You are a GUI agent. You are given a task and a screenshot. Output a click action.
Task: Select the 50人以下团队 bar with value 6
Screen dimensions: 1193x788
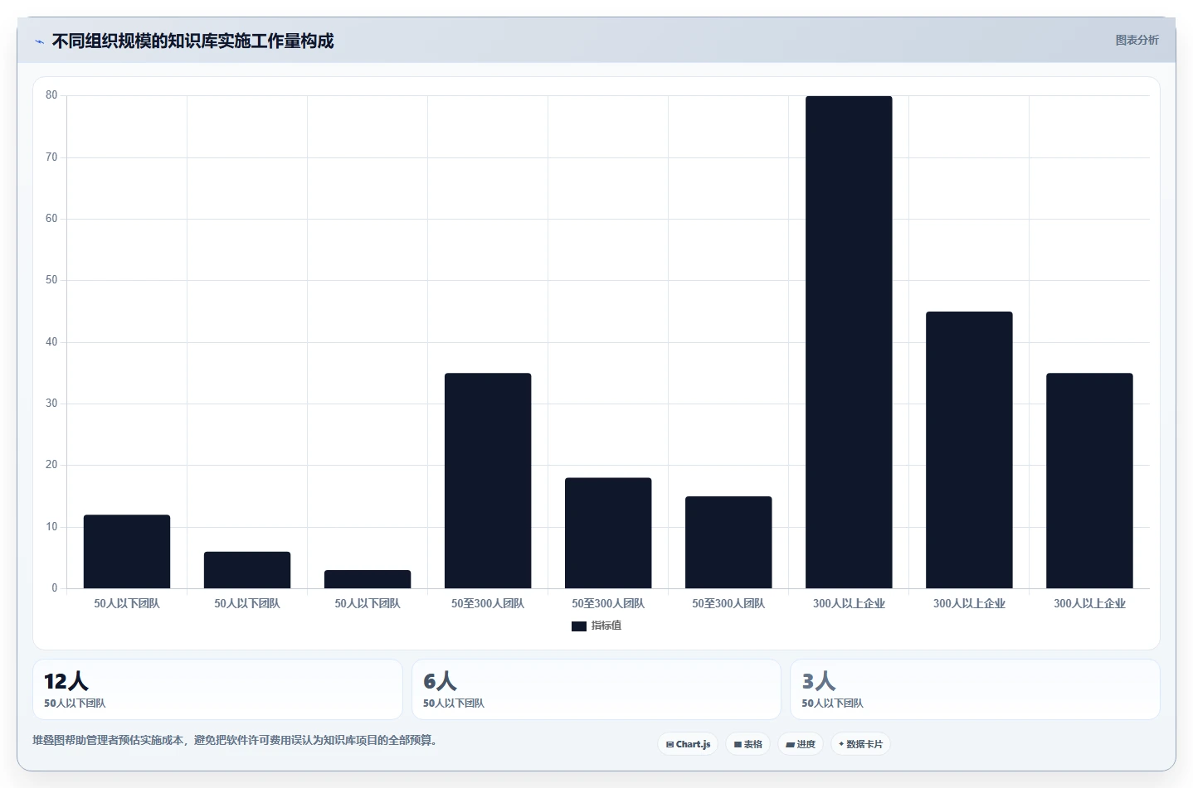tap(247, 570)
